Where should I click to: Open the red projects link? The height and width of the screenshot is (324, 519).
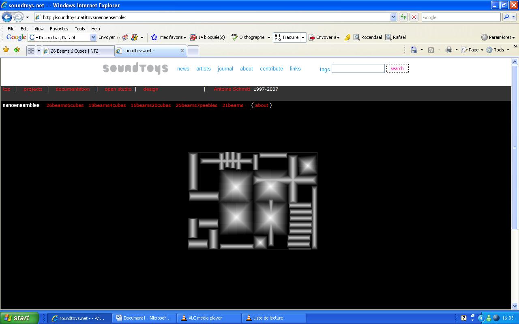[33, 89]
